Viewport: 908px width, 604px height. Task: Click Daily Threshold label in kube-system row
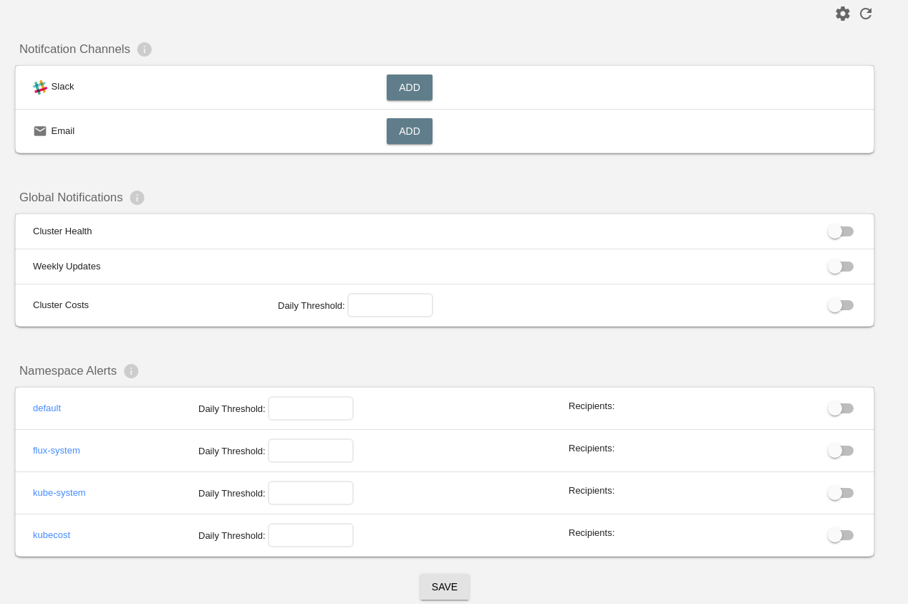pos(232,494)
